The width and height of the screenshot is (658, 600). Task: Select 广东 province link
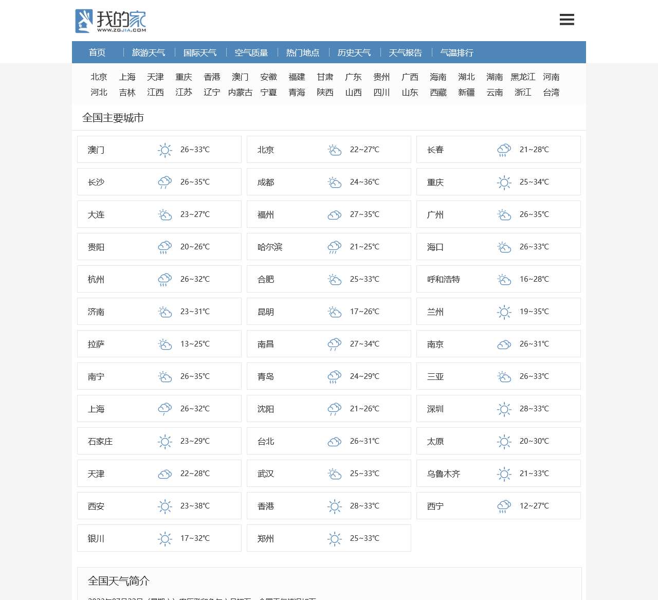coord(353,77)
